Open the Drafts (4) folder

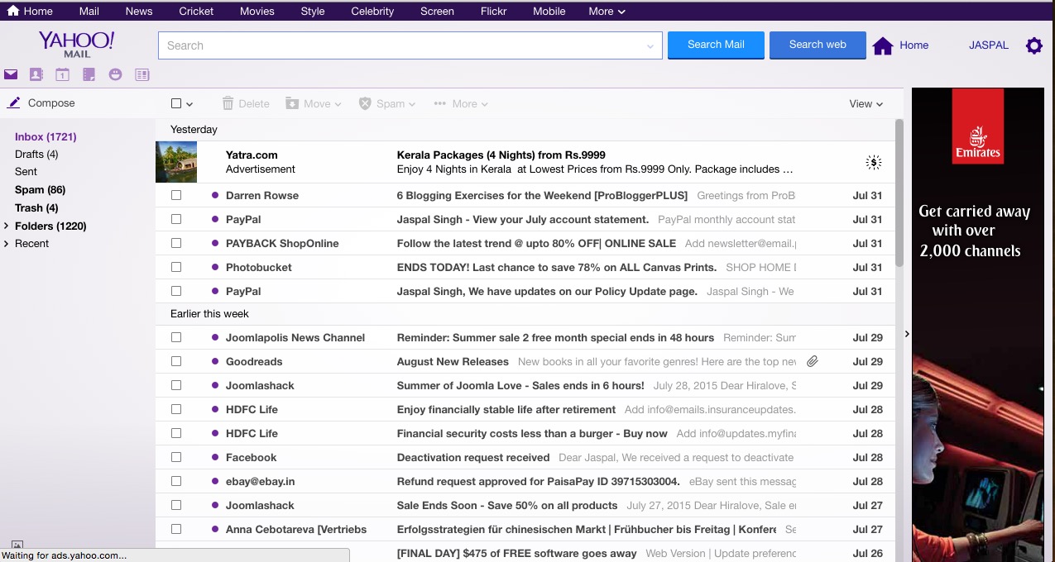(x=36, y=155)
